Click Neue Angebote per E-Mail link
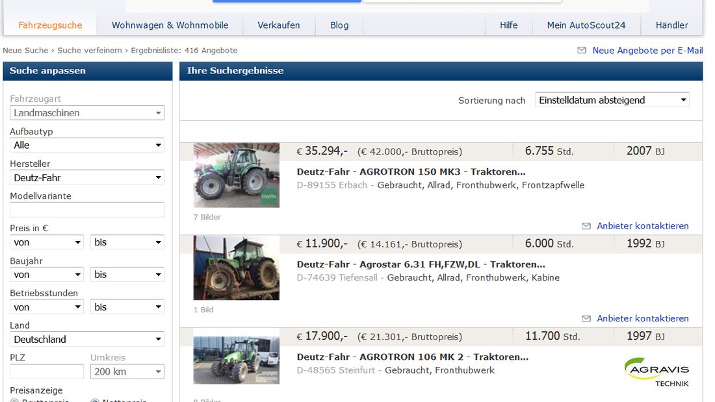Image resolution: width=715 pixels, height=402 pixels. (x=647, y=50)
